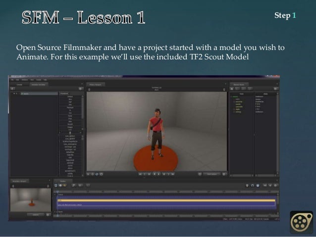Screen dimensions: 316x237
Task: Click the settings icon beside secondary viewport camera button
Action: (x=48, y=215)
